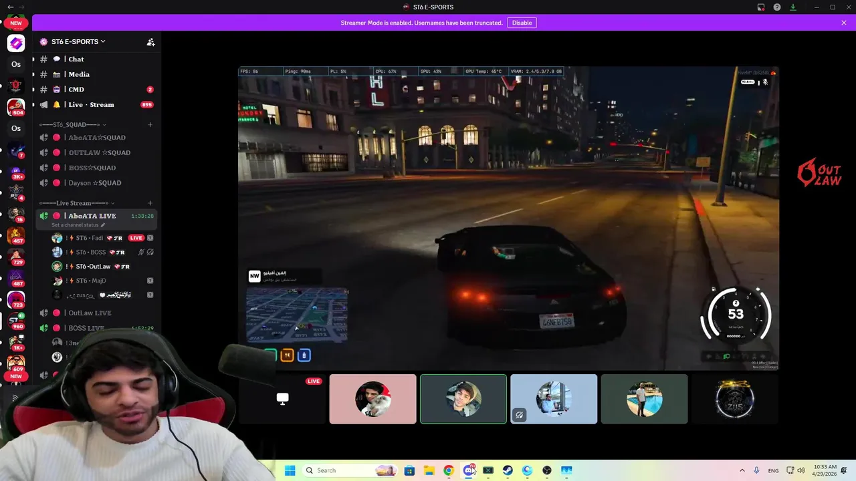This screenshot has width=856, height=481.
Task: Open File Explorer from the taskbar
Action: coord(429,470)
